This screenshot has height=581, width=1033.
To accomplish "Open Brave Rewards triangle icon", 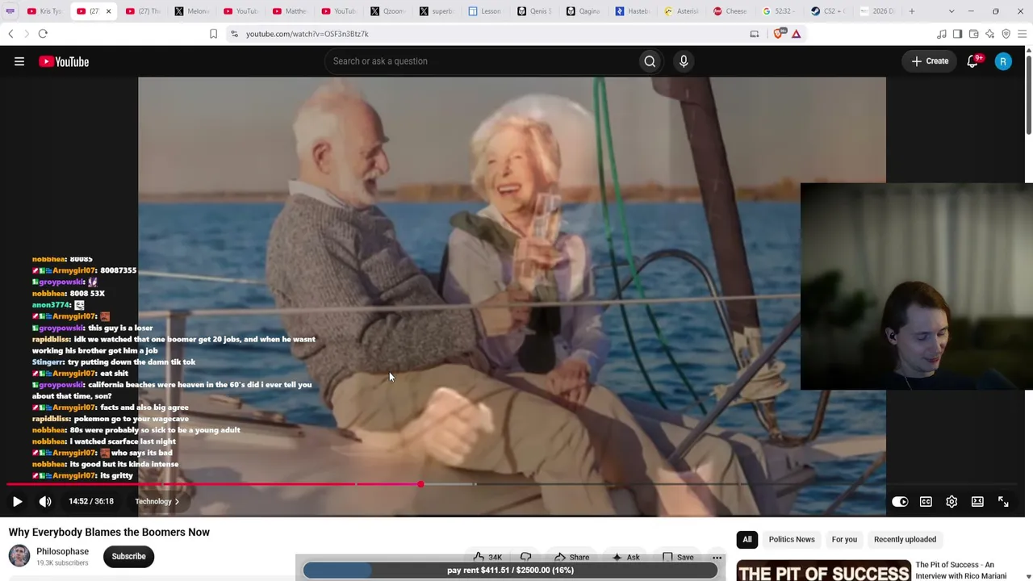I will pyautogui.click(x=797, y=34).
